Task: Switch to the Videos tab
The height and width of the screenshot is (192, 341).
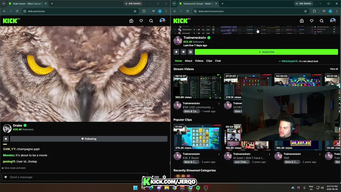Action: coord(199,61)
